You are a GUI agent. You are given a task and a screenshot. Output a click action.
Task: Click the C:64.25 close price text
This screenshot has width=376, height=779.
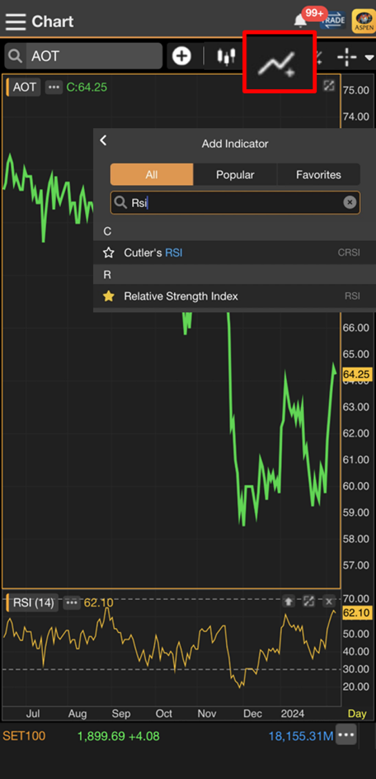click(x=87, y=87)
